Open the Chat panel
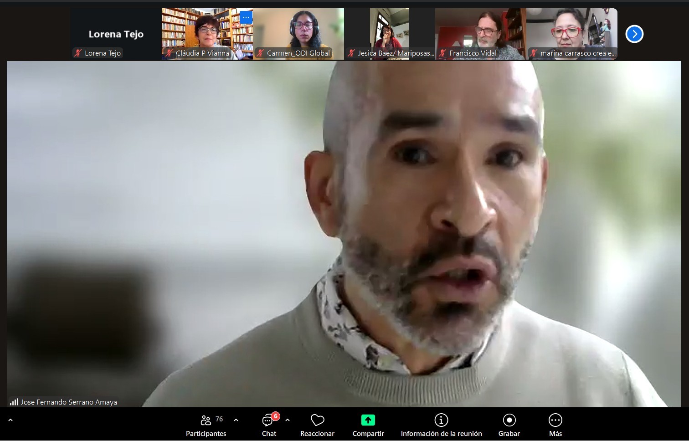 pos(269,425)
